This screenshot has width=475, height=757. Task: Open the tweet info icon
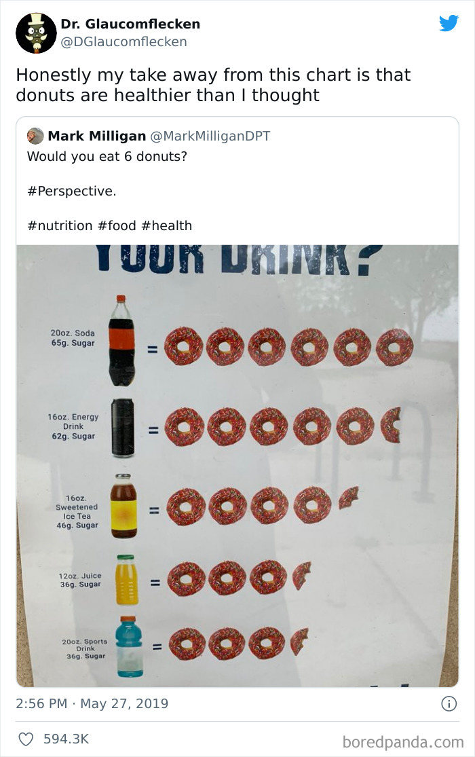449,704
